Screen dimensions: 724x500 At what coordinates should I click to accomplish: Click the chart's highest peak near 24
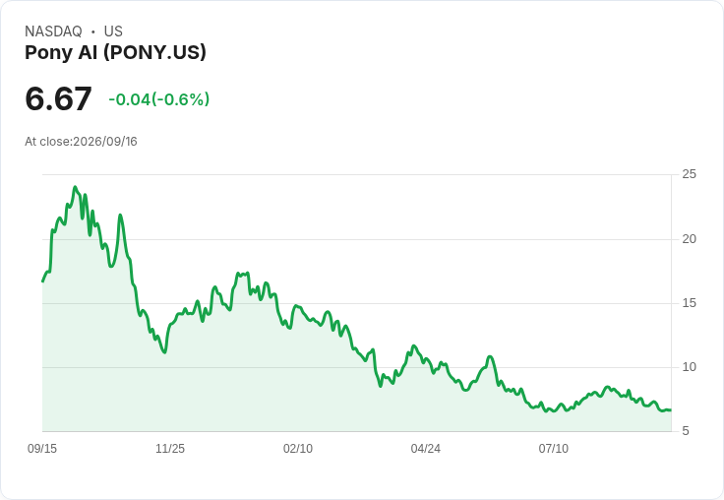click(76, 187)
